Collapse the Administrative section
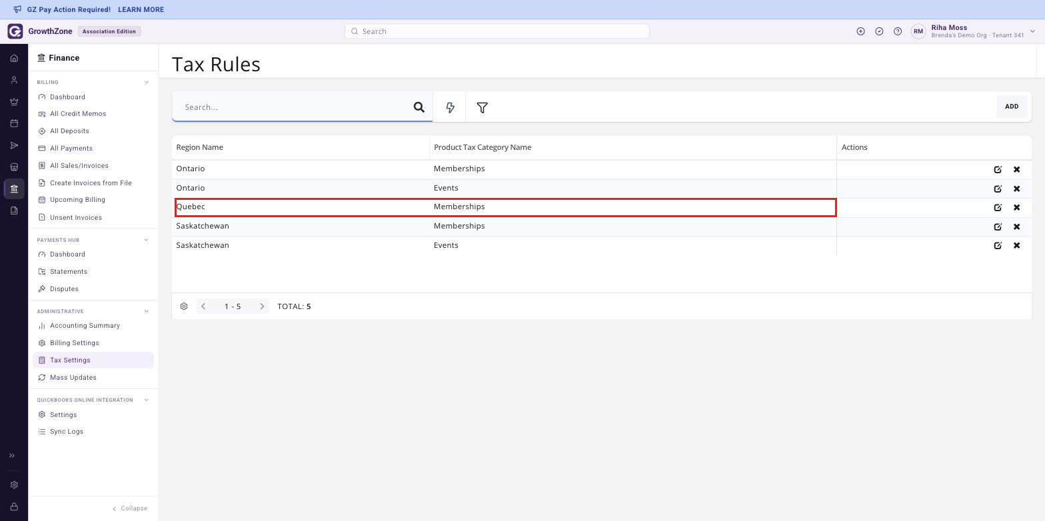The height and width of the screenshot is (521, 1045). tap(147, 311)
